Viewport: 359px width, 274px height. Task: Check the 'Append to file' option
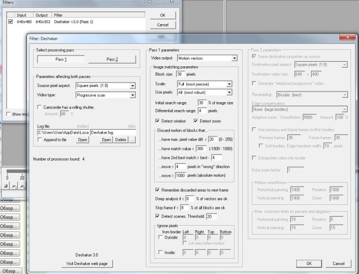pos(39,139)
